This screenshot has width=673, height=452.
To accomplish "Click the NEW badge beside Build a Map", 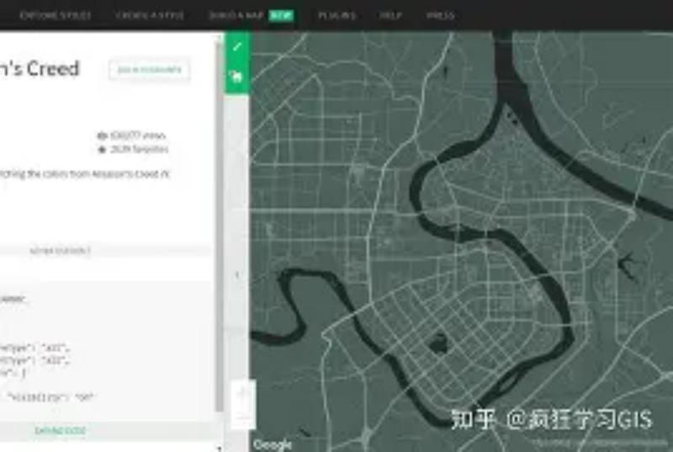I will coord(281,16).
